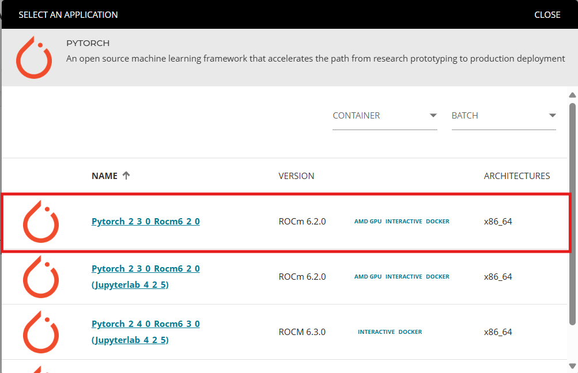Click the PyTorch icon beside Pytorch 2 3 0 (Jupyterlab 4 2 5)
Image resolution: width=578 pixels, height=373 pixels.
(x=41, y=276)
